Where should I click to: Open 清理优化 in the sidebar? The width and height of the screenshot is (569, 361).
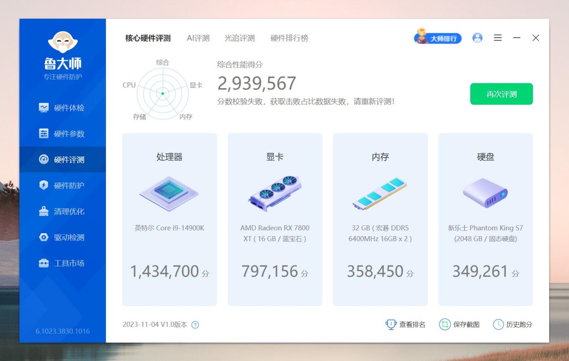pos(62,211)
